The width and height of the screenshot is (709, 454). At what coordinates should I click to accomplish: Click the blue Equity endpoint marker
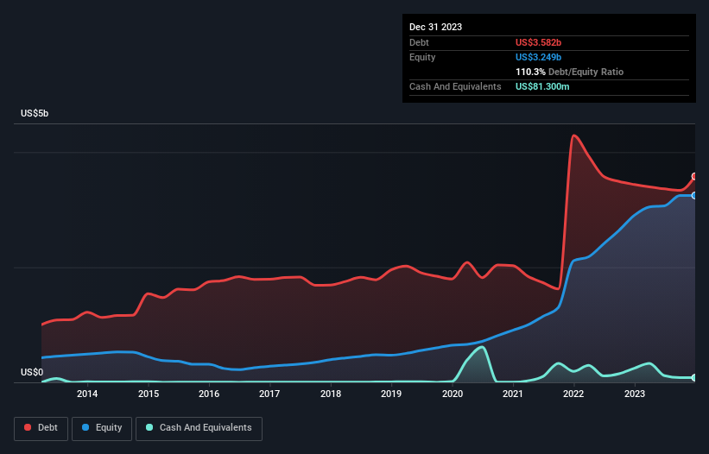[694, 196]
